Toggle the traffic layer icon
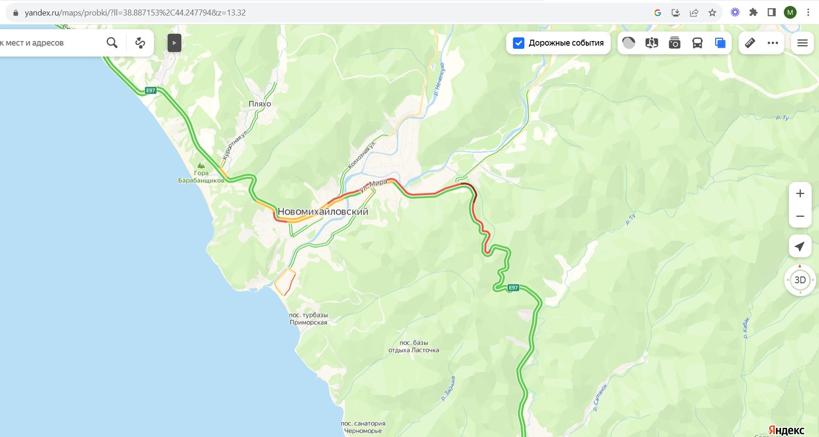Image resolution: width=819 pixels, height=437 pixels. coord(629,43)
